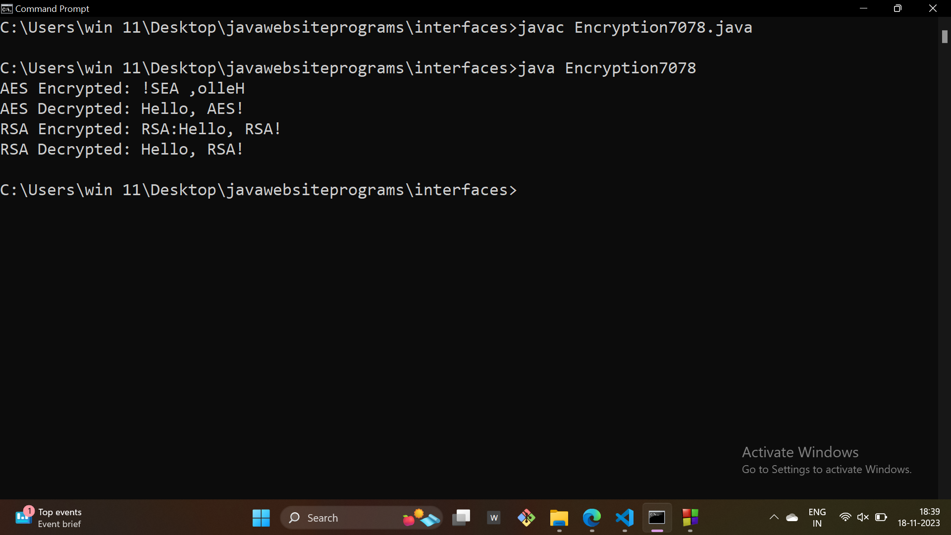Open ENG IN language switcher
951x535 pixels.
click(x=817, y=518)
